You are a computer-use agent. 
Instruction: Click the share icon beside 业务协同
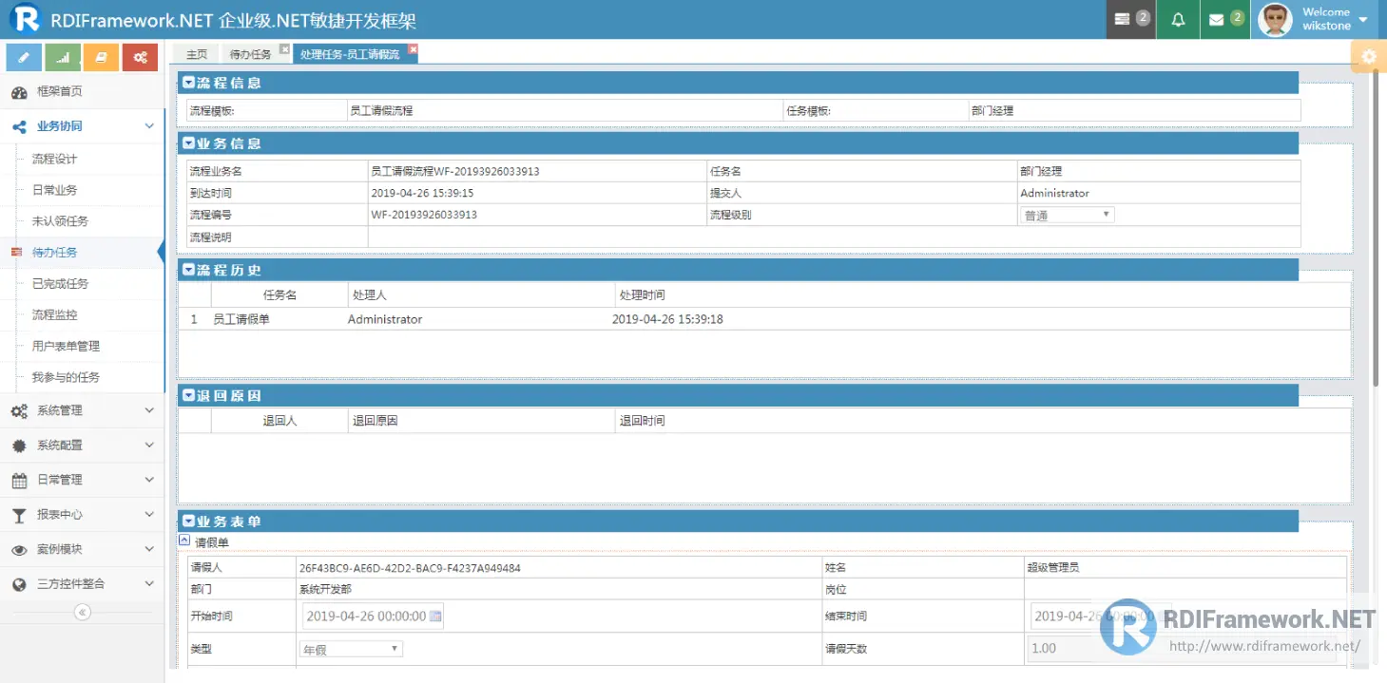tap(19, 126)
